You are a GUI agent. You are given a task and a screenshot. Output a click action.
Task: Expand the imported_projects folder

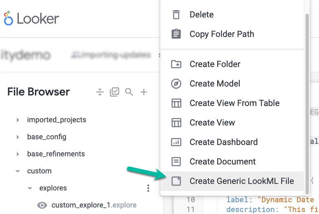coord(17,120)
